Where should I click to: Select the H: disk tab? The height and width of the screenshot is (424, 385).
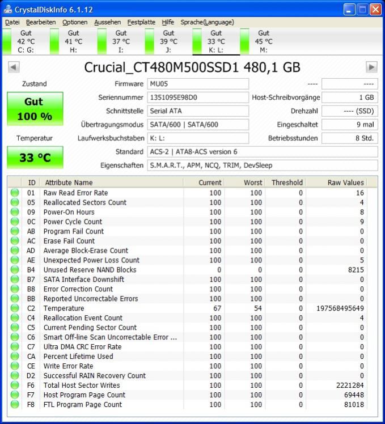73,41
